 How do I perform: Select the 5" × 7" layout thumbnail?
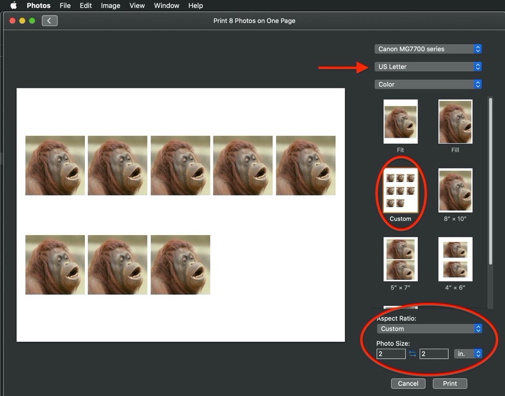point(400,259)
